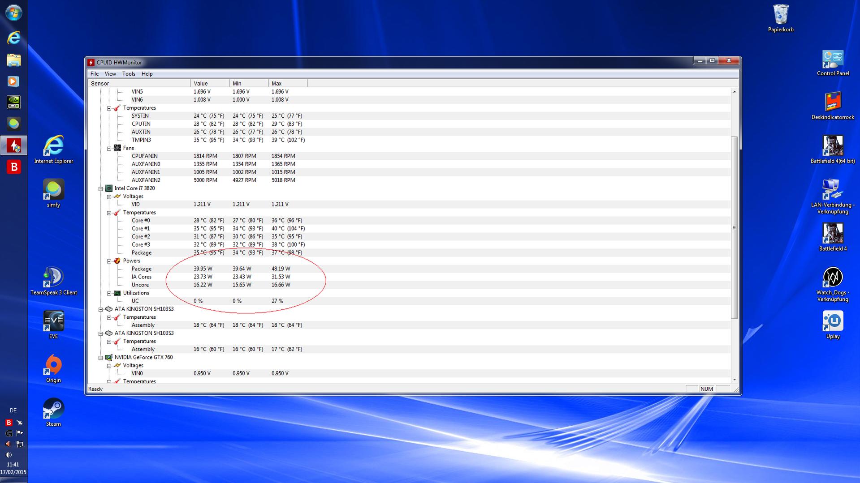This screenshot has height=483, width=860.
Task: Launch Battlefield 4 (64 bit) shortcut
Action: pyautogui.click(x=833, y=150)
